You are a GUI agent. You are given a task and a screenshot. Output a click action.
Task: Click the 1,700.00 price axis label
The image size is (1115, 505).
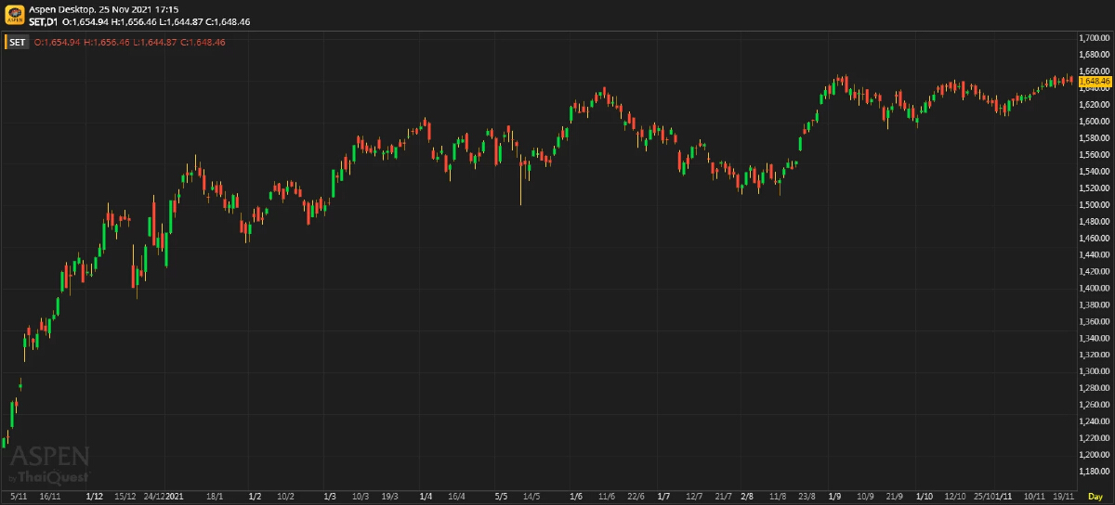pyautogui.click(x=1095, y=38)
